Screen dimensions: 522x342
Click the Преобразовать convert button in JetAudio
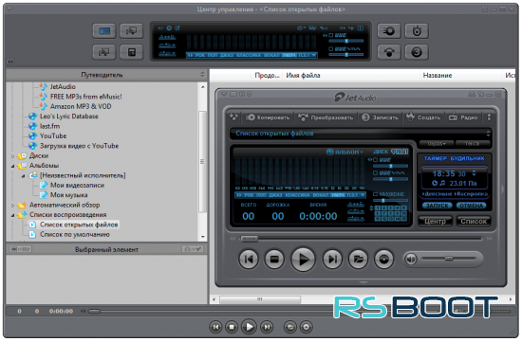[326, 117]
